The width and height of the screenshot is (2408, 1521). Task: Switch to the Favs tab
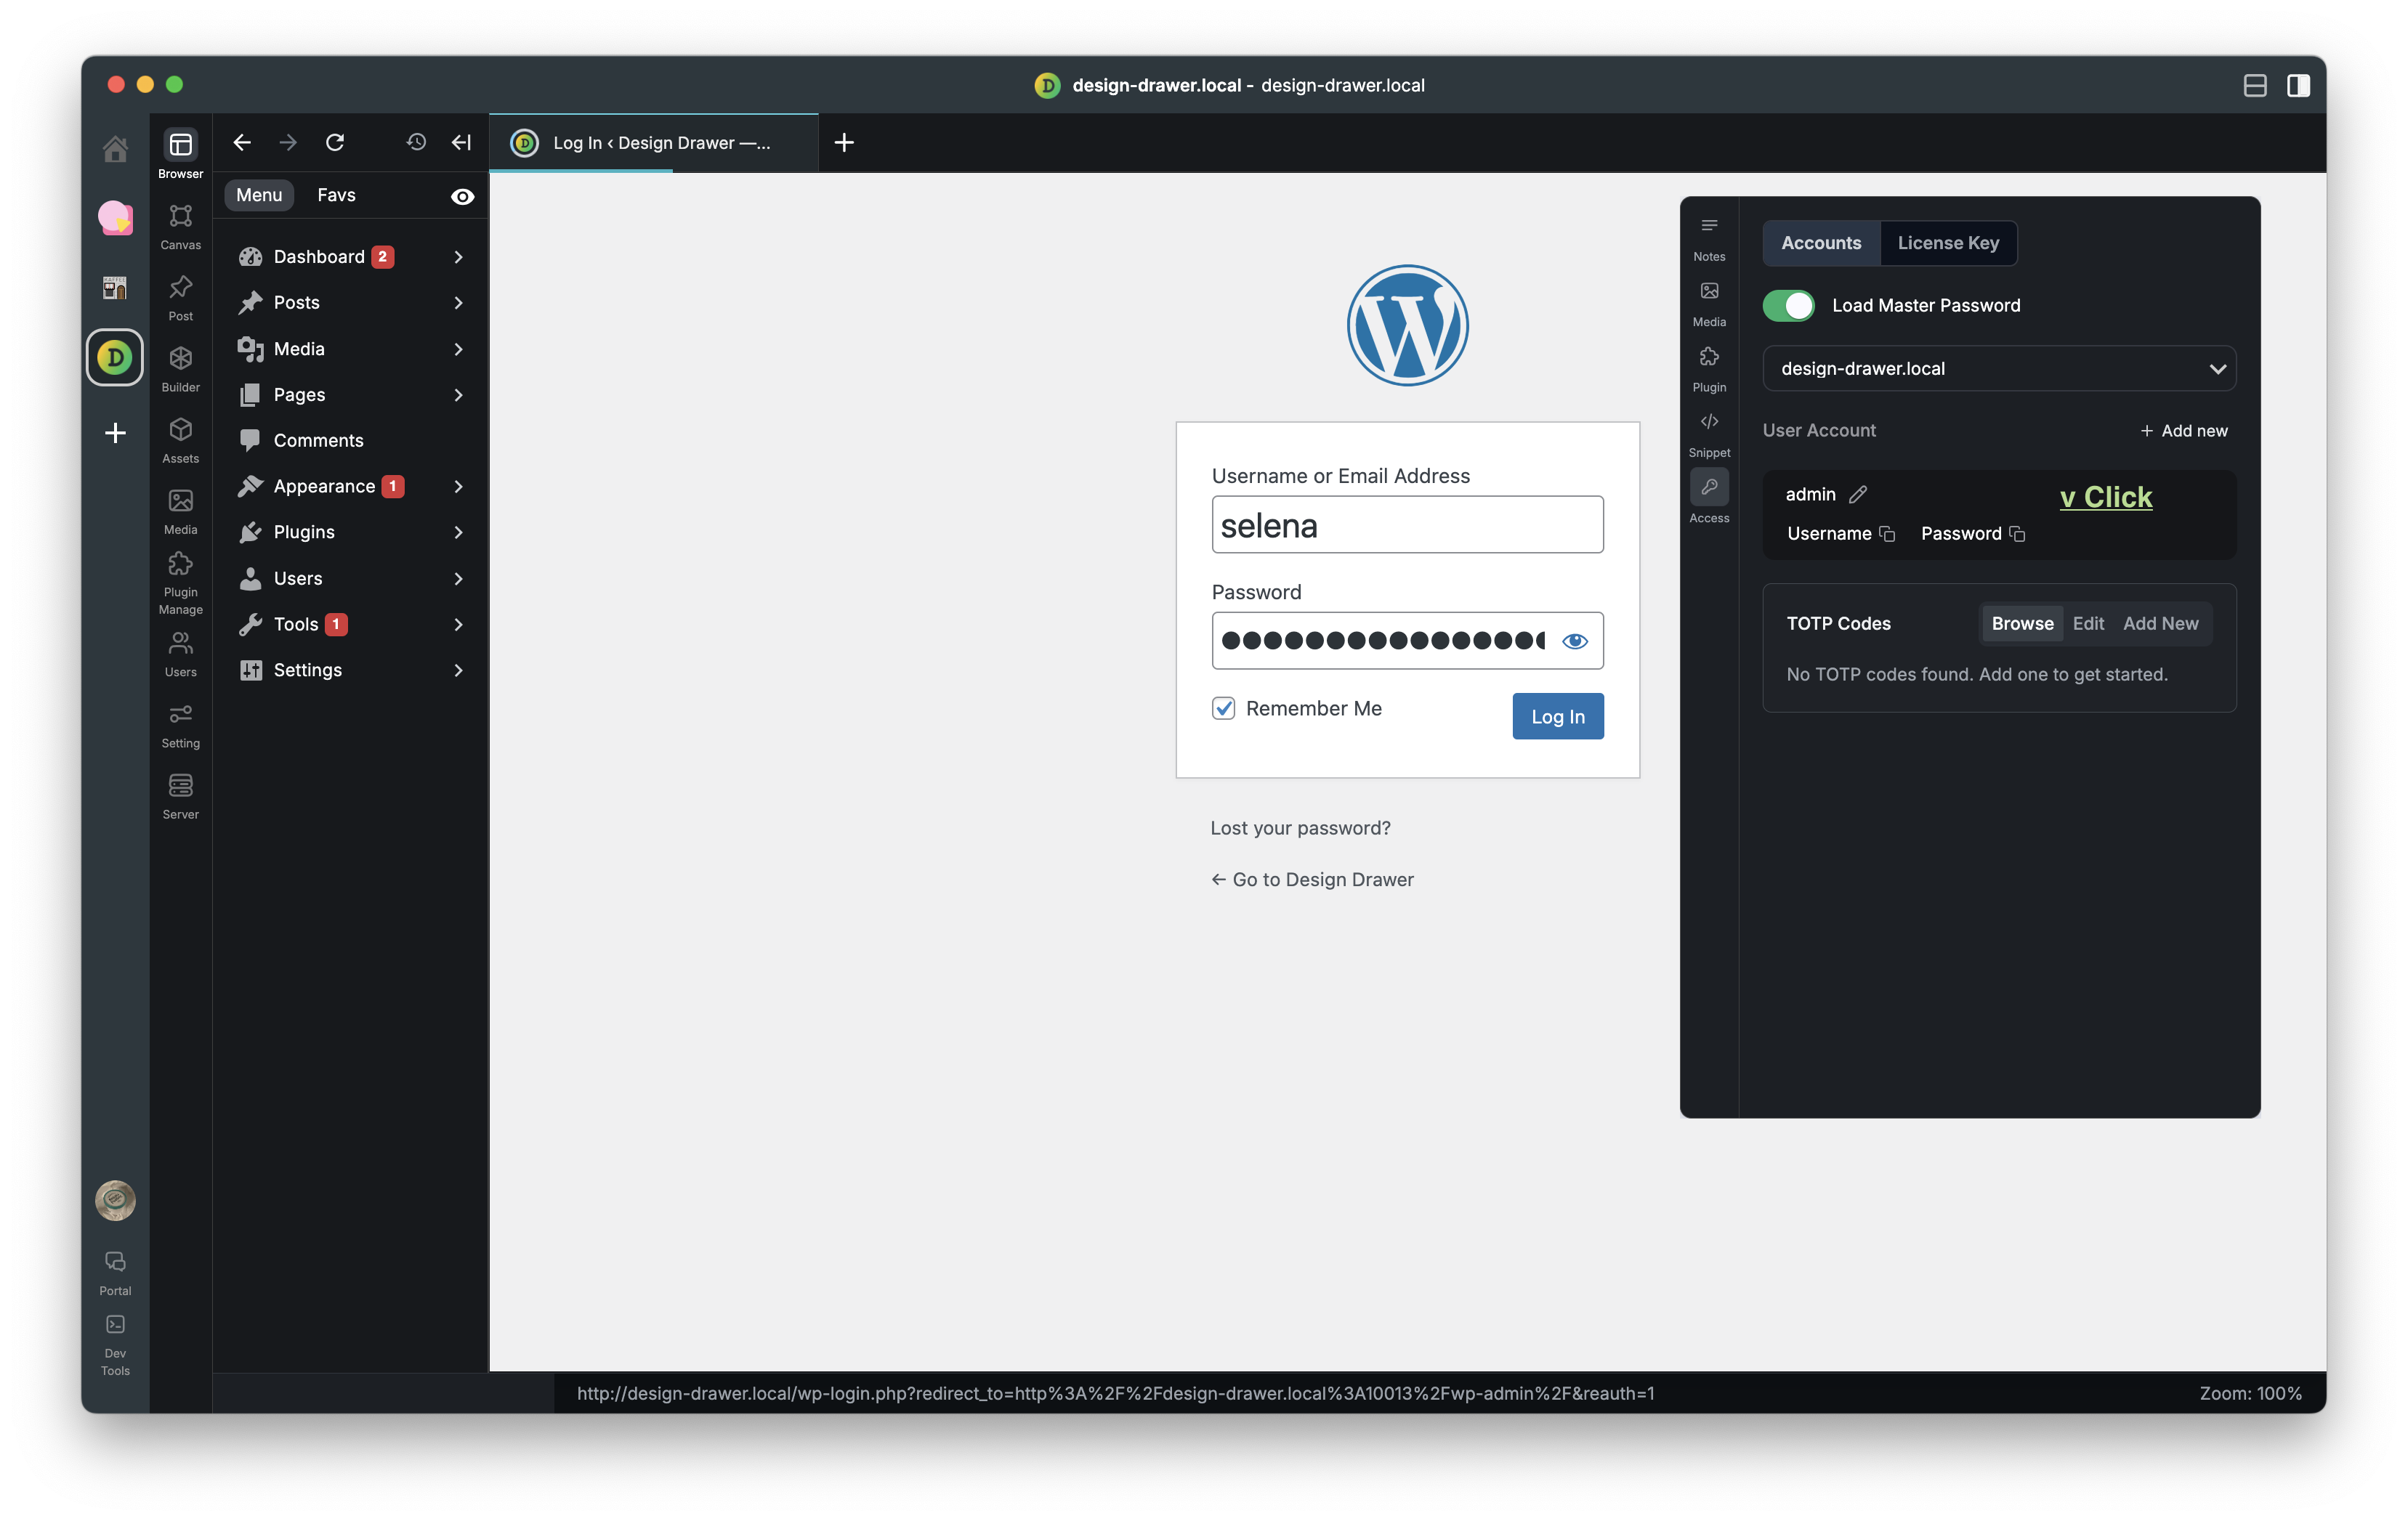[336, 195]
